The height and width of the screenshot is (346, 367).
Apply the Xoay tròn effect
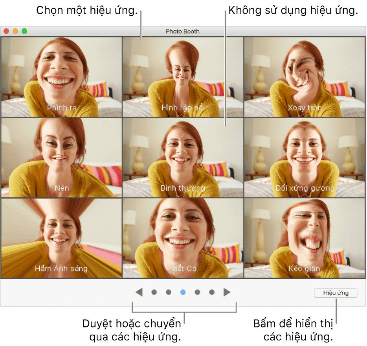(x=305, y=77)
